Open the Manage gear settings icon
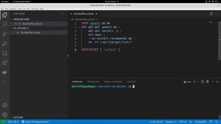The height and width of the screenshot is (124, 221). (4, 115)
